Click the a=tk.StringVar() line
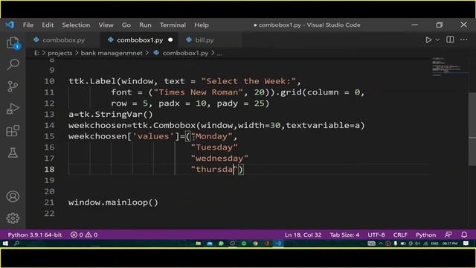 [x=111, y=114]
